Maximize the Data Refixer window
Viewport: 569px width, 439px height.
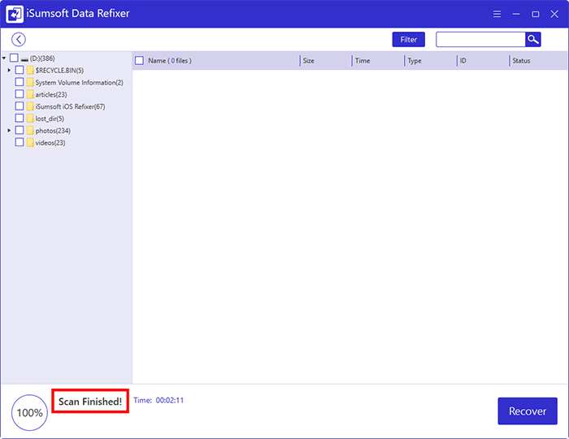tap(535, 14)
